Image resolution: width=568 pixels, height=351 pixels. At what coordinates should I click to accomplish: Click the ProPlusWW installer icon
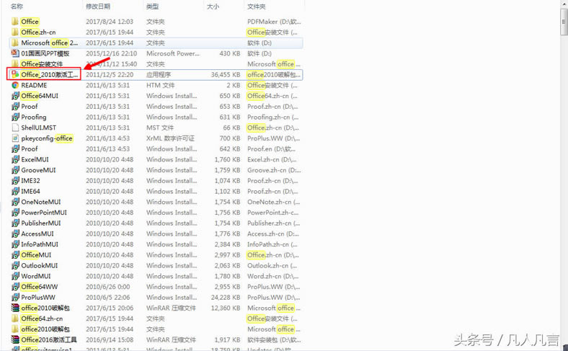point(15,297)
